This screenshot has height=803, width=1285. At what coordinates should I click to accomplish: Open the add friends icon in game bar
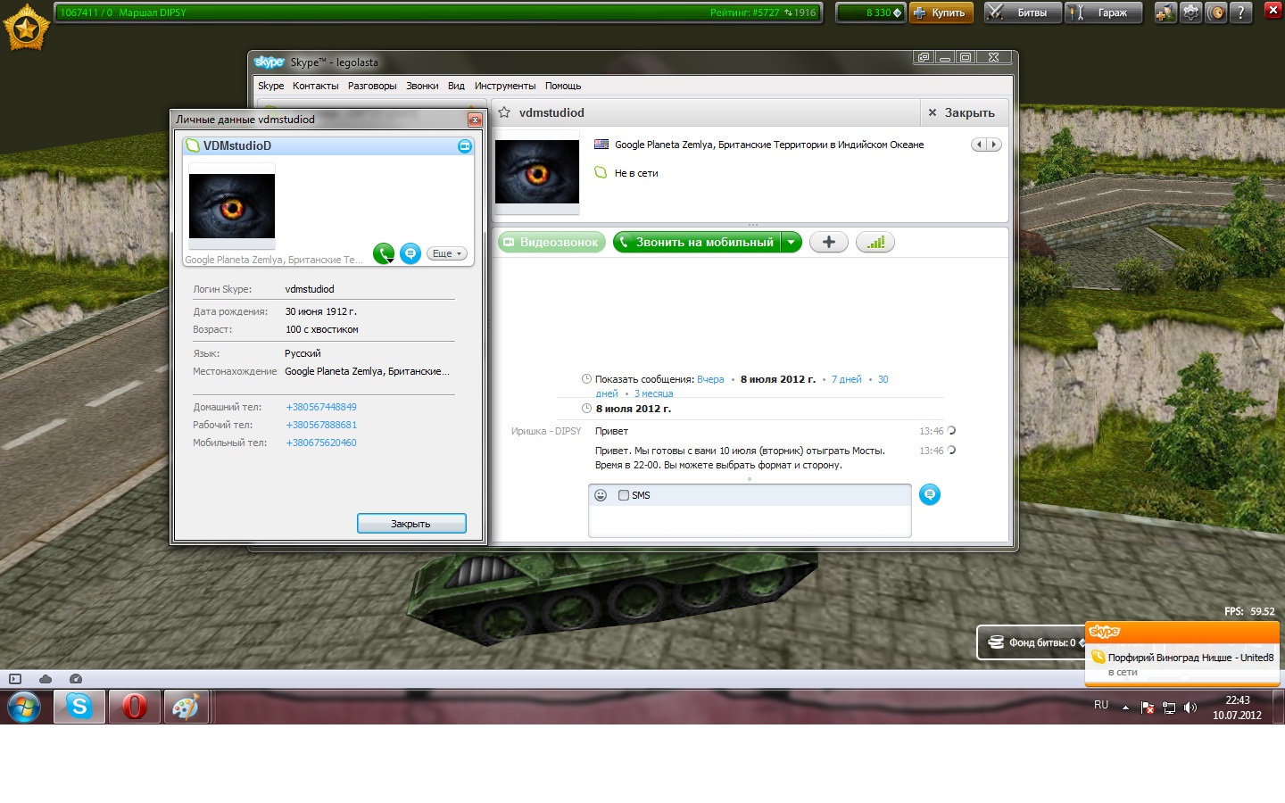pos(1165,12)
